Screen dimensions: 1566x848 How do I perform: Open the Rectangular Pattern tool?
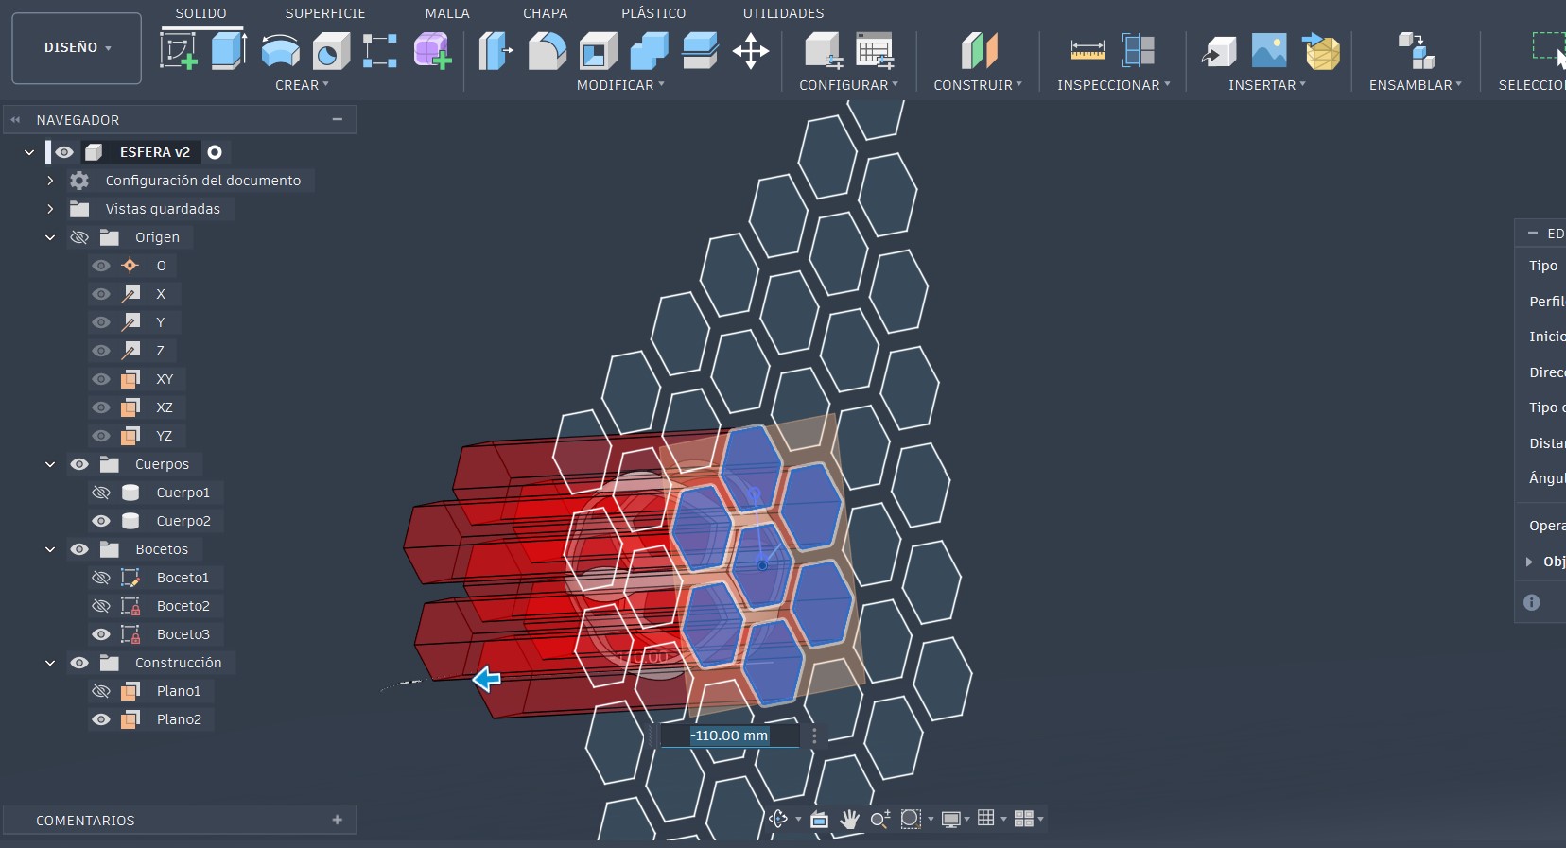[380, 51]
